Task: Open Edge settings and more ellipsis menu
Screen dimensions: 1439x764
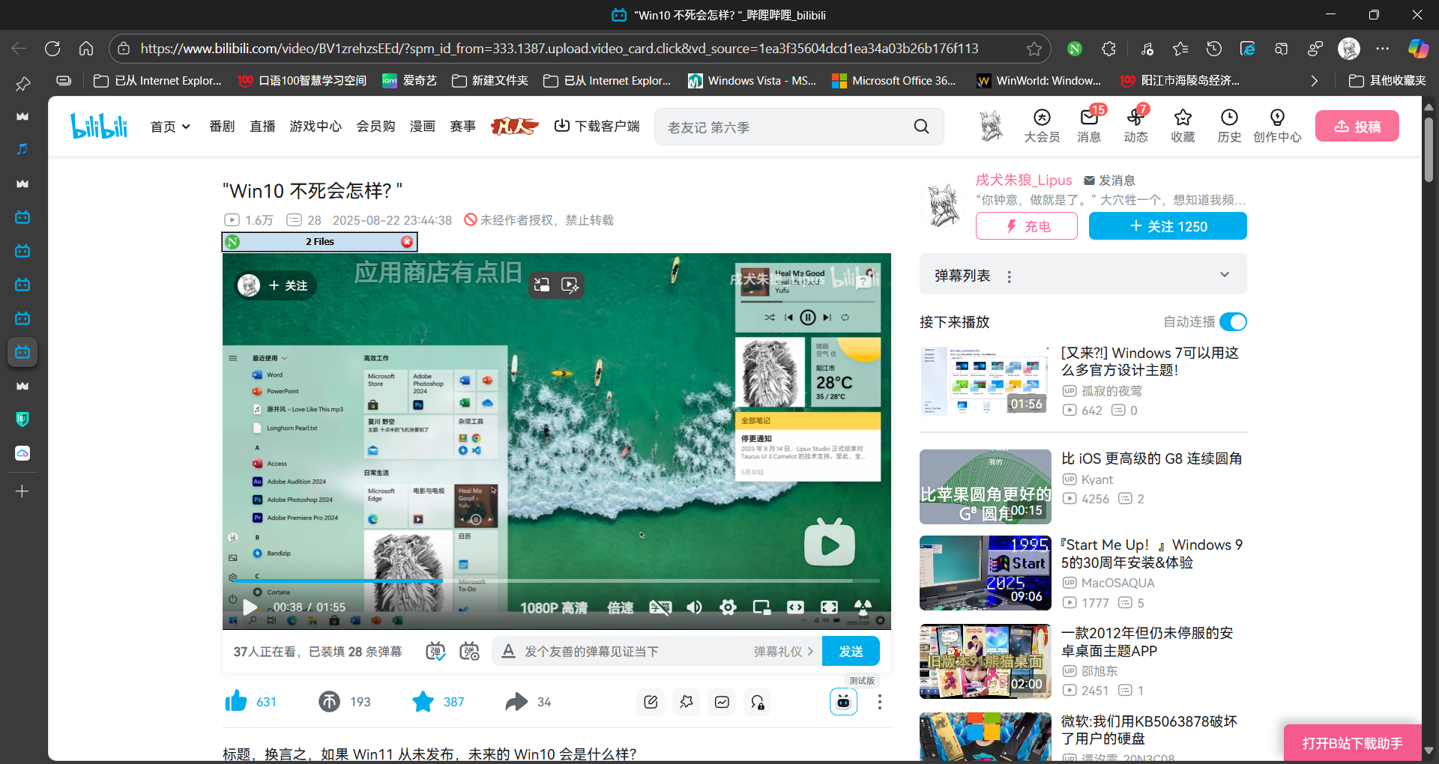Action: (x=1382, y=49)
